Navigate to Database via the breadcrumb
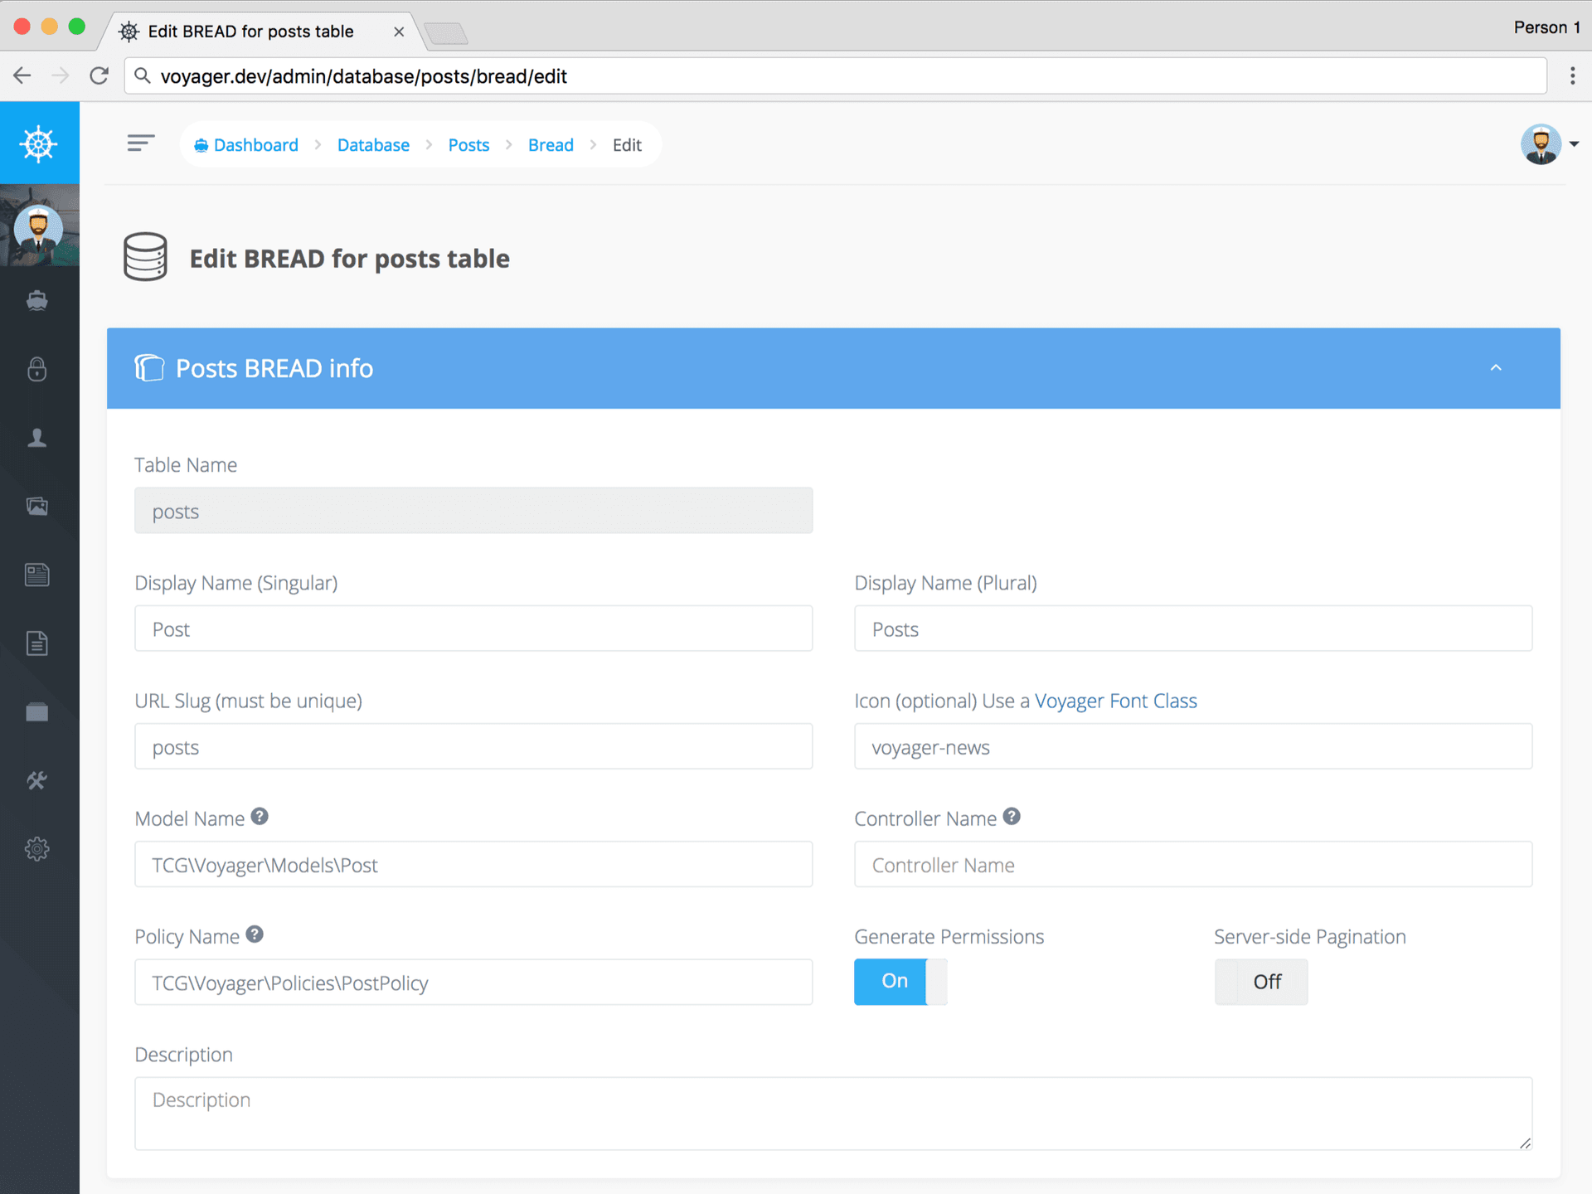Image resolution: width=1592 pixels, height=1194 pixels. point(373,144)
